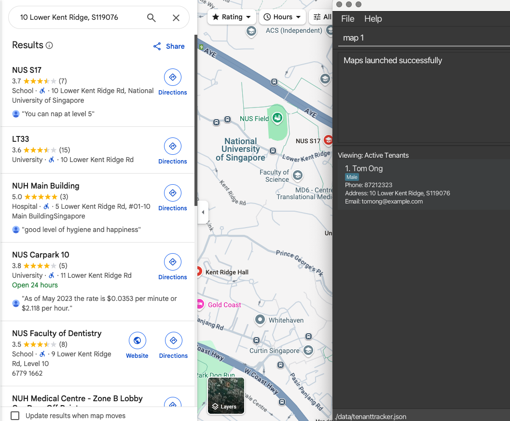Expand the Rating filter dropdown
Viewport: 510px width, 421px height.
click(232, 17)
